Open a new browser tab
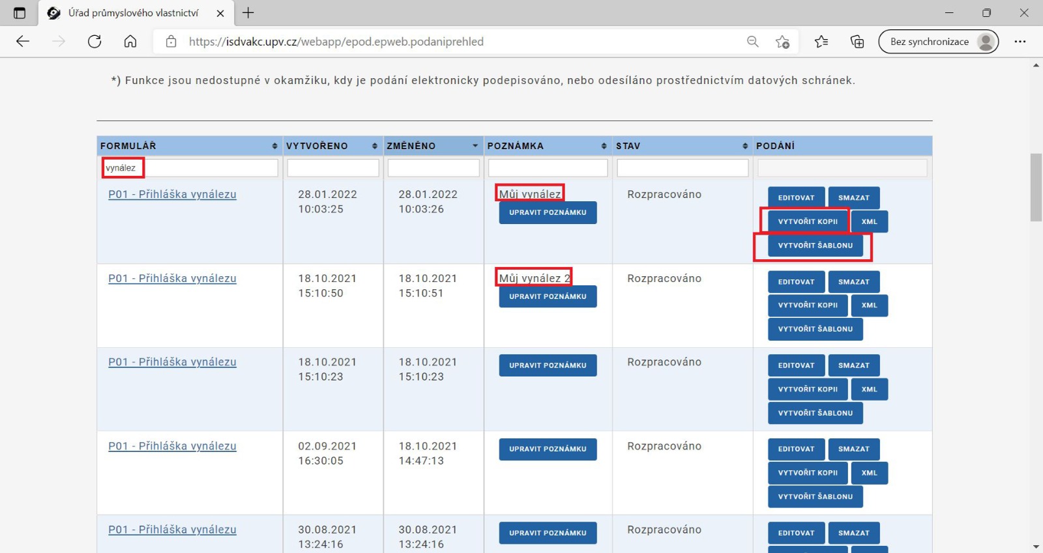The image size is (1043, 553). pyautogui.click(x=248, y=13)
